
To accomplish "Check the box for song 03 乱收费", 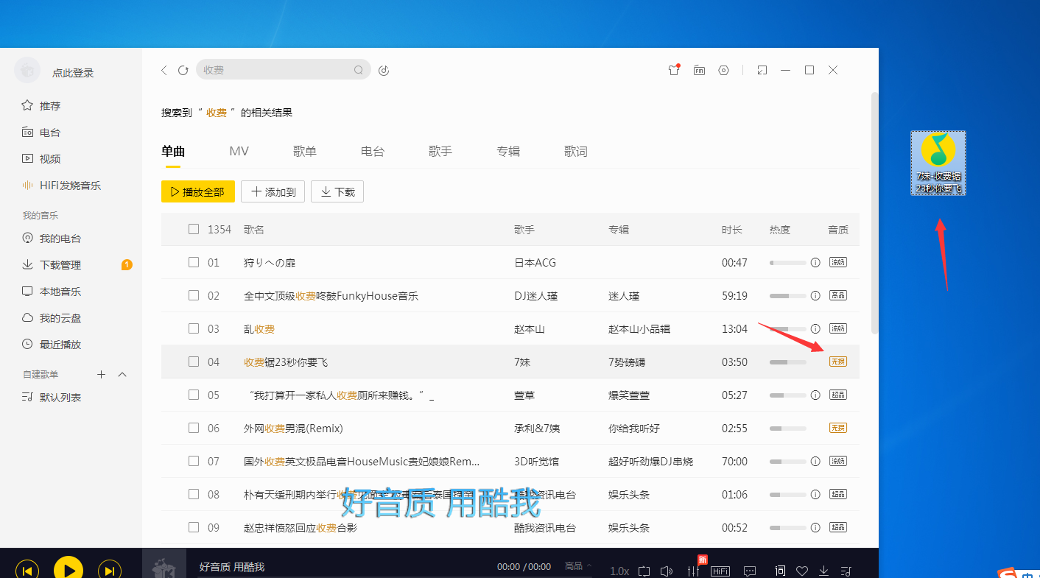I will (x=194, y=328).
